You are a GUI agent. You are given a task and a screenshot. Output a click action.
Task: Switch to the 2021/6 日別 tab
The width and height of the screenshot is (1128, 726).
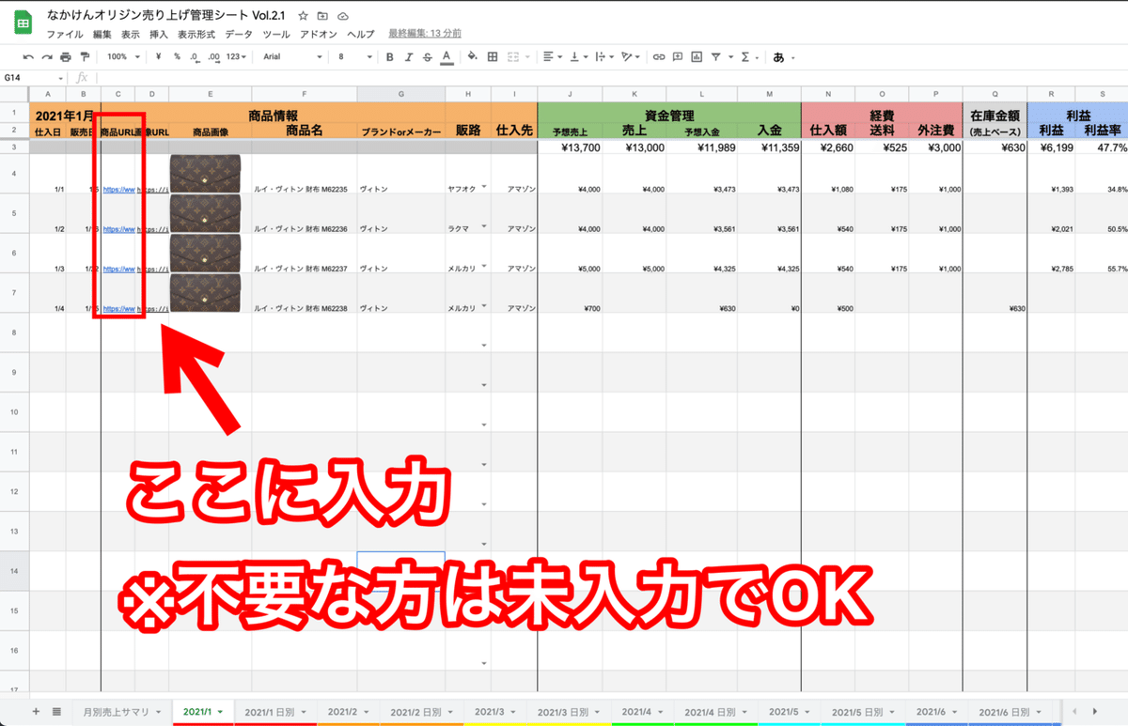point(1010,712)
